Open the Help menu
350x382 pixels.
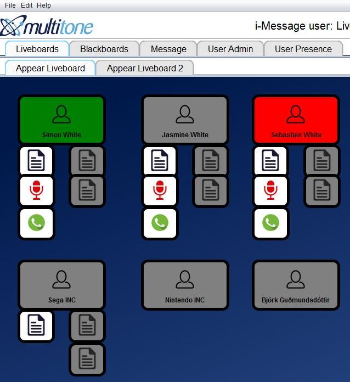44,5
